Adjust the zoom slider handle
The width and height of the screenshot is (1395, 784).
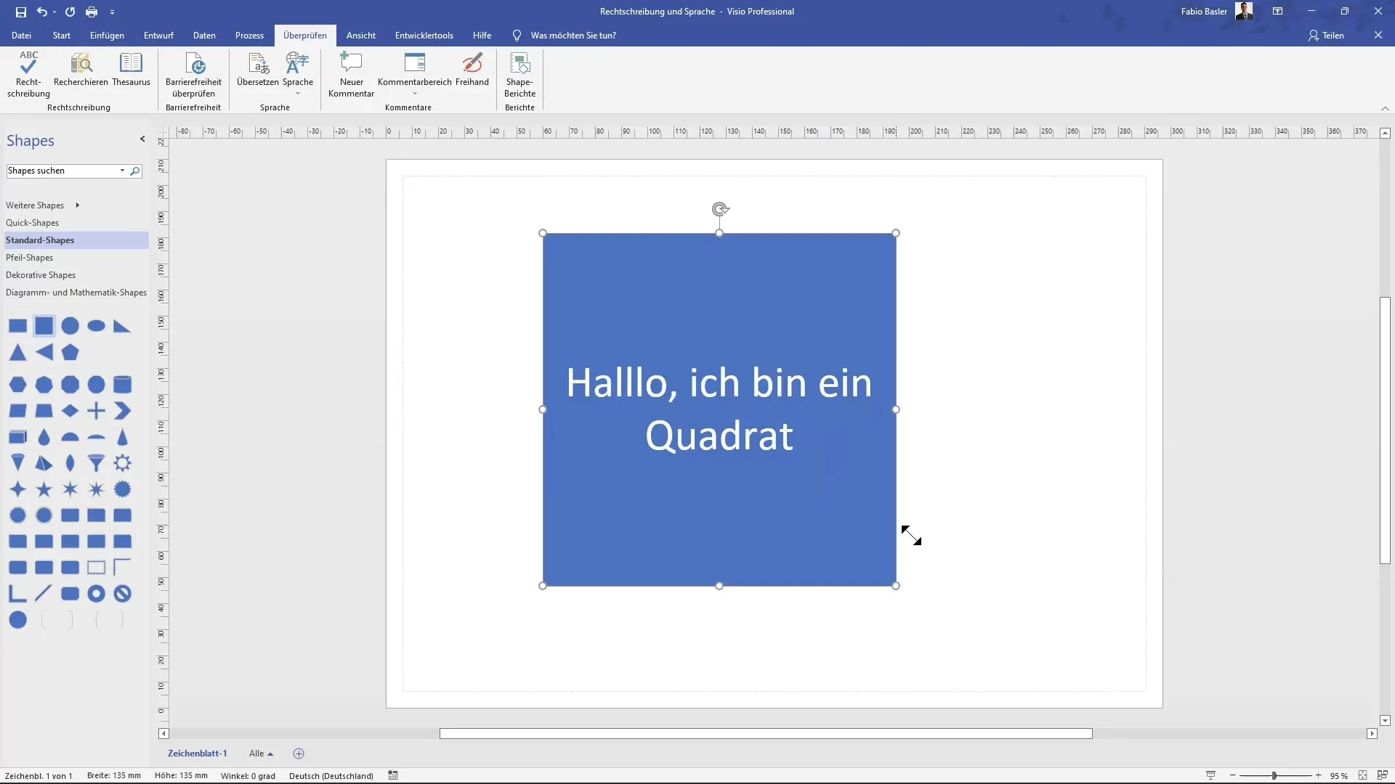point(1274,775)
